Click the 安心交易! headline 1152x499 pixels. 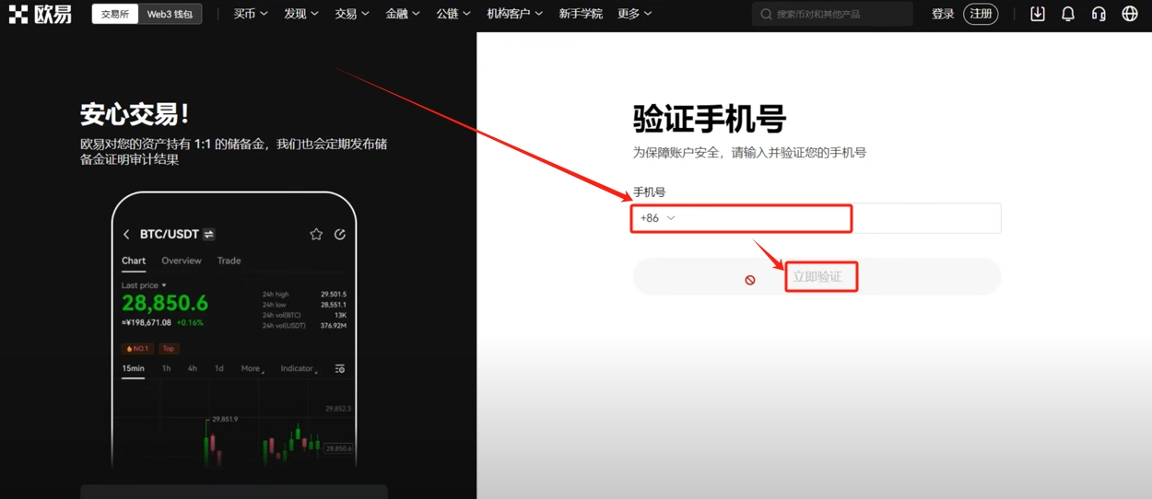point(135,115)
